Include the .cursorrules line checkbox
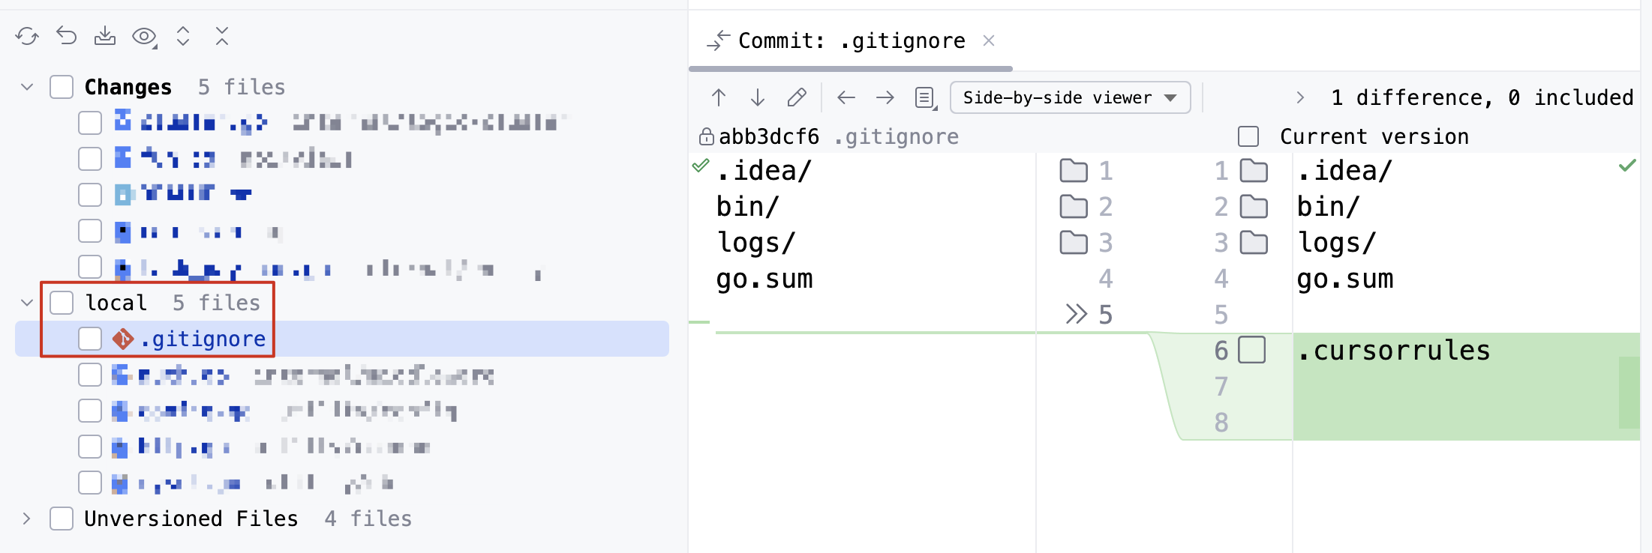 [x=1251, y=350]
